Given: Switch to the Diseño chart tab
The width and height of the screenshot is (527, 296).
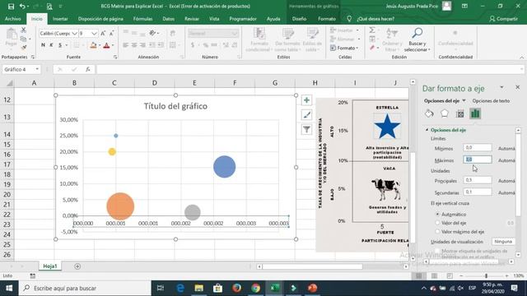Looking at the screenshot, I should (299, 19).
